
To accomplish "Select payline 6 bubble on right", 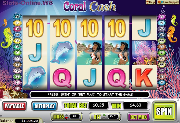I will point(162,17).
